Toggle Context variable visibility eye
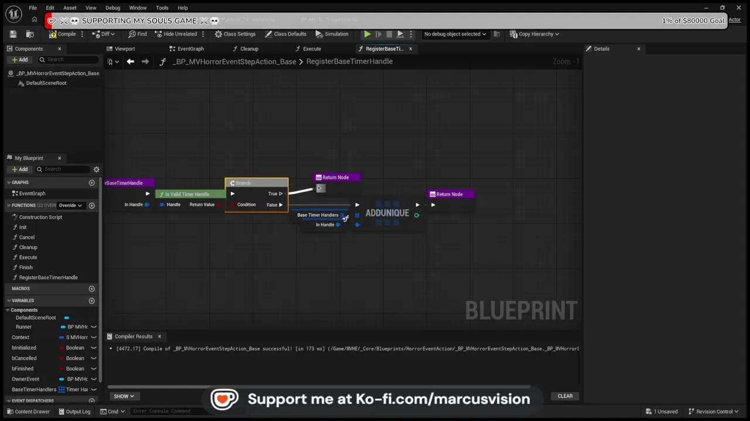 click(94, 337)
